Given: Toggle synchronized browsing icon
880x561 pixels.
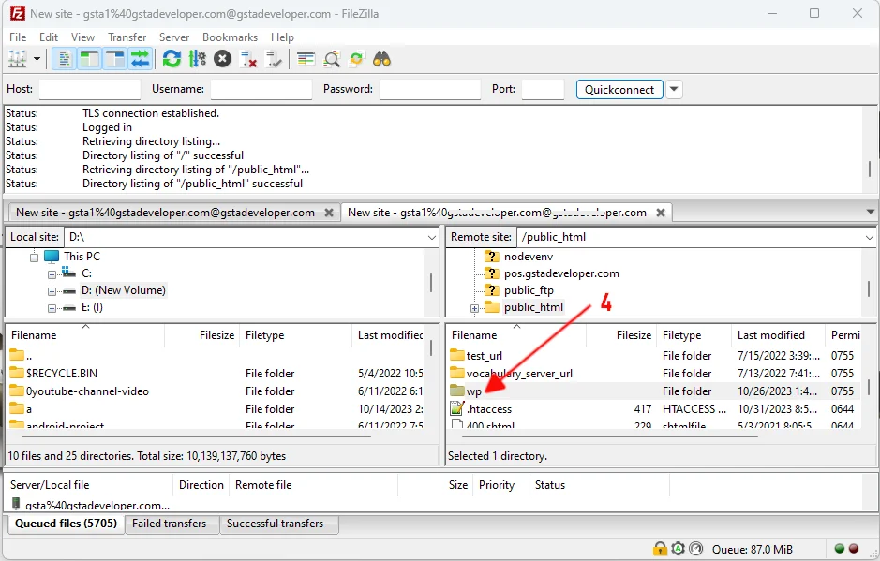Looking at the screenshot, I should click(356, 59).
